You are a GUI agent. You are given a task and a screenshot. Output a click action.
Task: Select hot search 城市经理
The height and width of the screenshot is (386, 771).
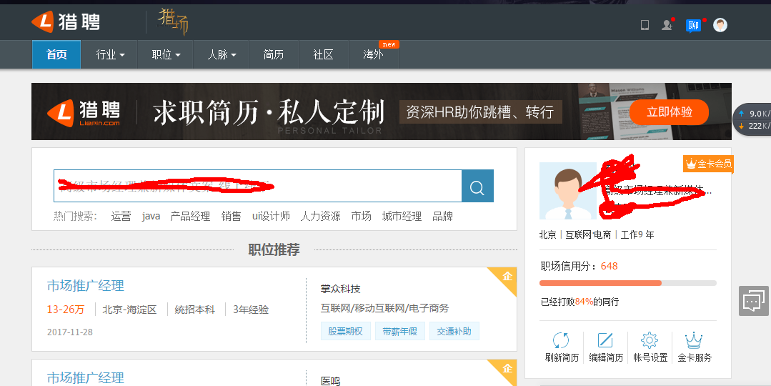(402, 217)
